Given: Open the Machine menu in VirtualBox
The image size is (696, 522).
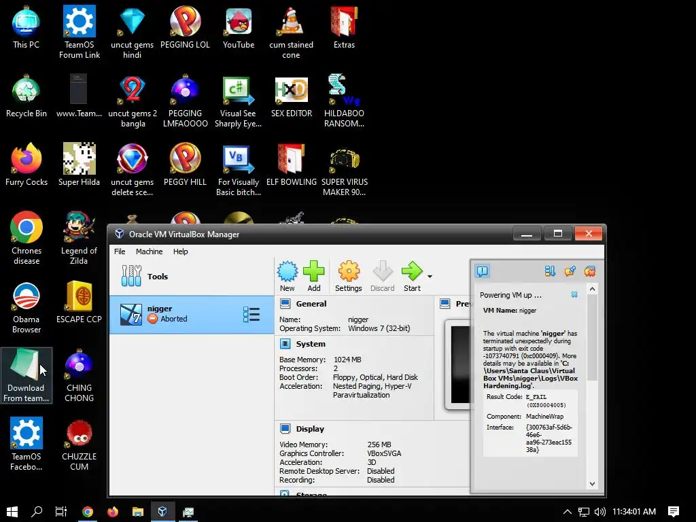Looking at the screenshot, I should coord(149,251).
